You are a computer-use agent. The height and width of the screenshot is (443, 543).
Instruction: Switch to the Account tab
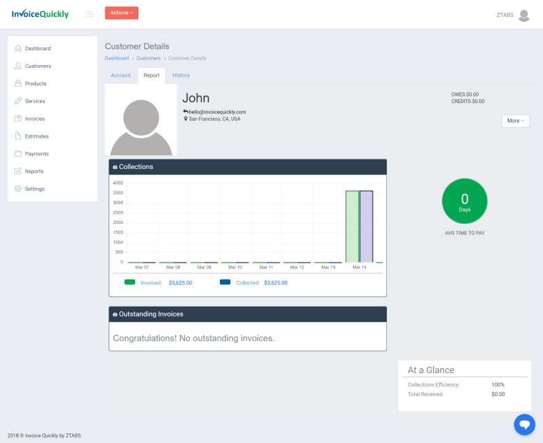(121, 75)
